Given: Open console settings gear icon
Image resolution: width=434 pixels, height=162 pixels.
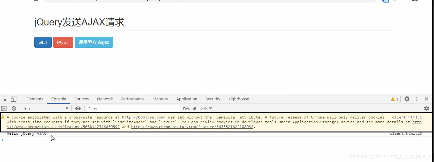Looking at the screenshot, I should [427, 108].
